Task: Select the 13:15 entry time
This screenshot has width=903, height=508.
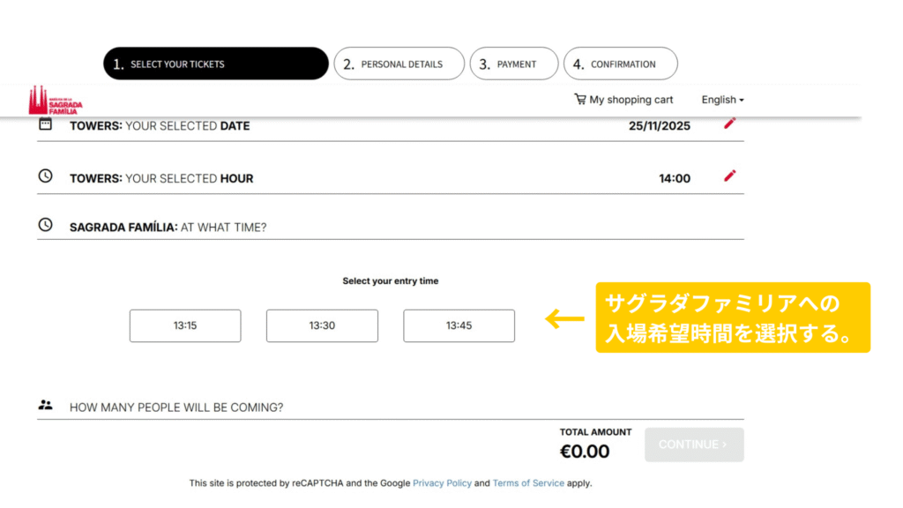Action: (185, 325)
